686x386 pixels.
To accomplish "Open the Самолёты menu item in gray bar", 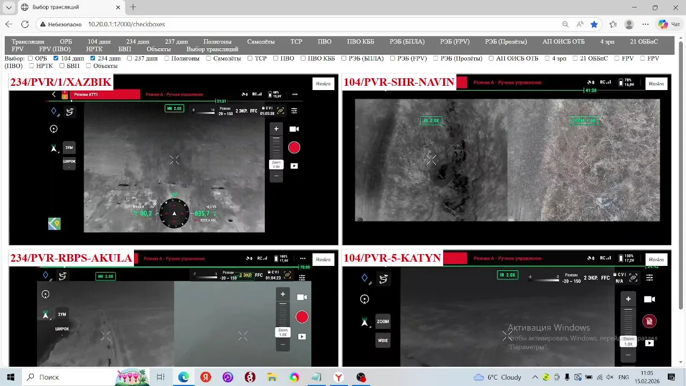I will click(x=261, y=41).
